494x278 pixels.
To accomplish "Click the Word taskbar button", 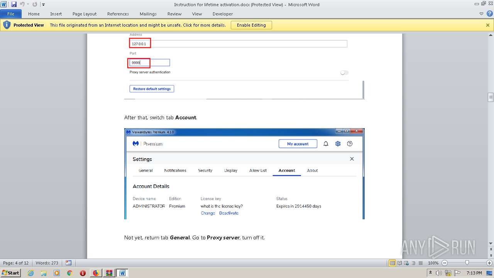I will [x=122, y=273].
